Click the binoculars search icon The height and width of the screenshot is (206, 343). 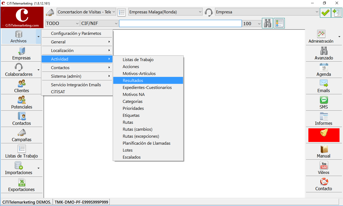coord(267,23)
